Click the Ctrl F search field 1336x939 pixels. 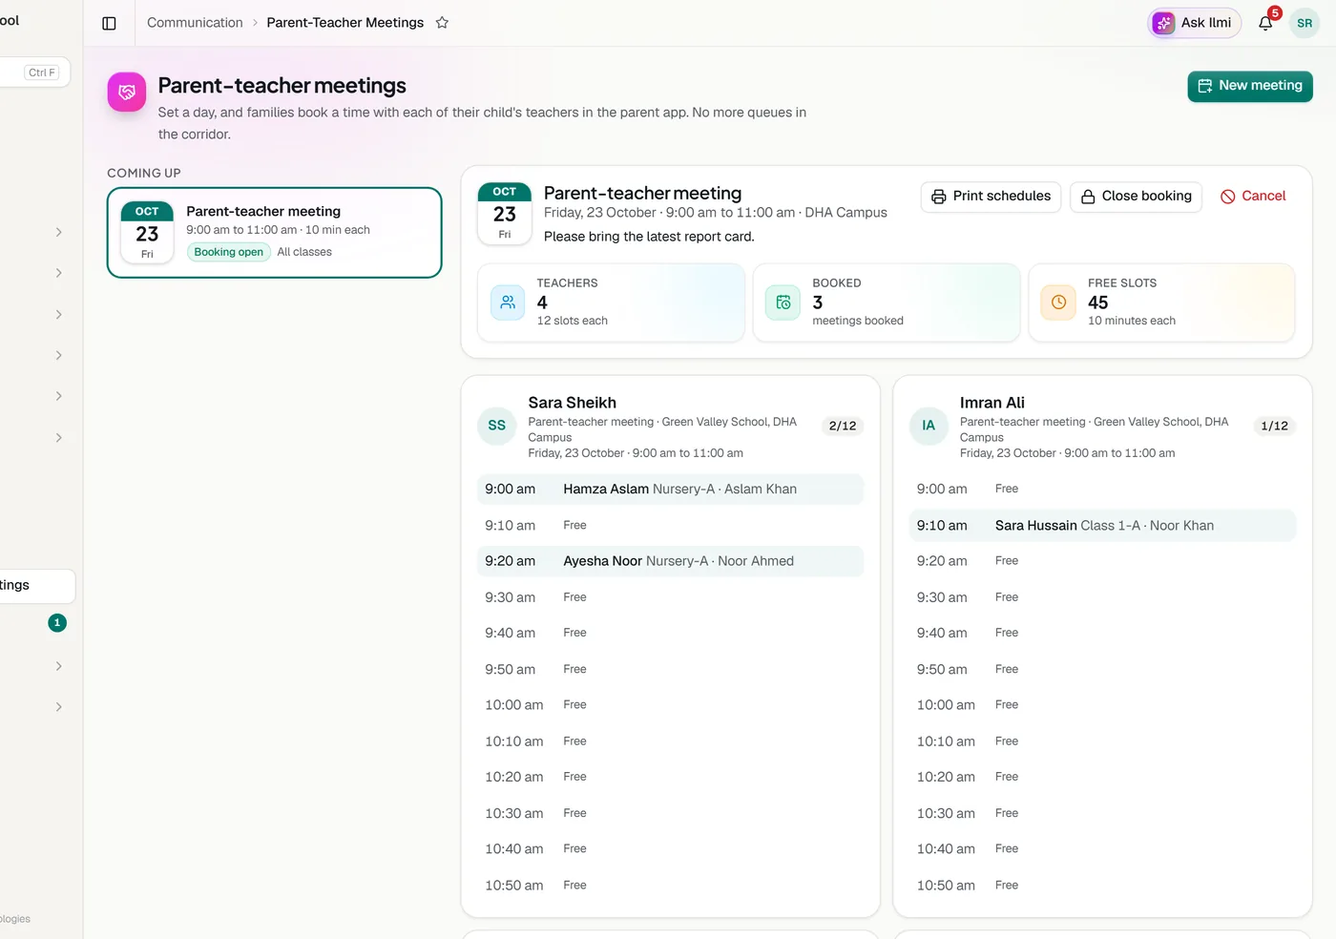[x=35, y=73]
